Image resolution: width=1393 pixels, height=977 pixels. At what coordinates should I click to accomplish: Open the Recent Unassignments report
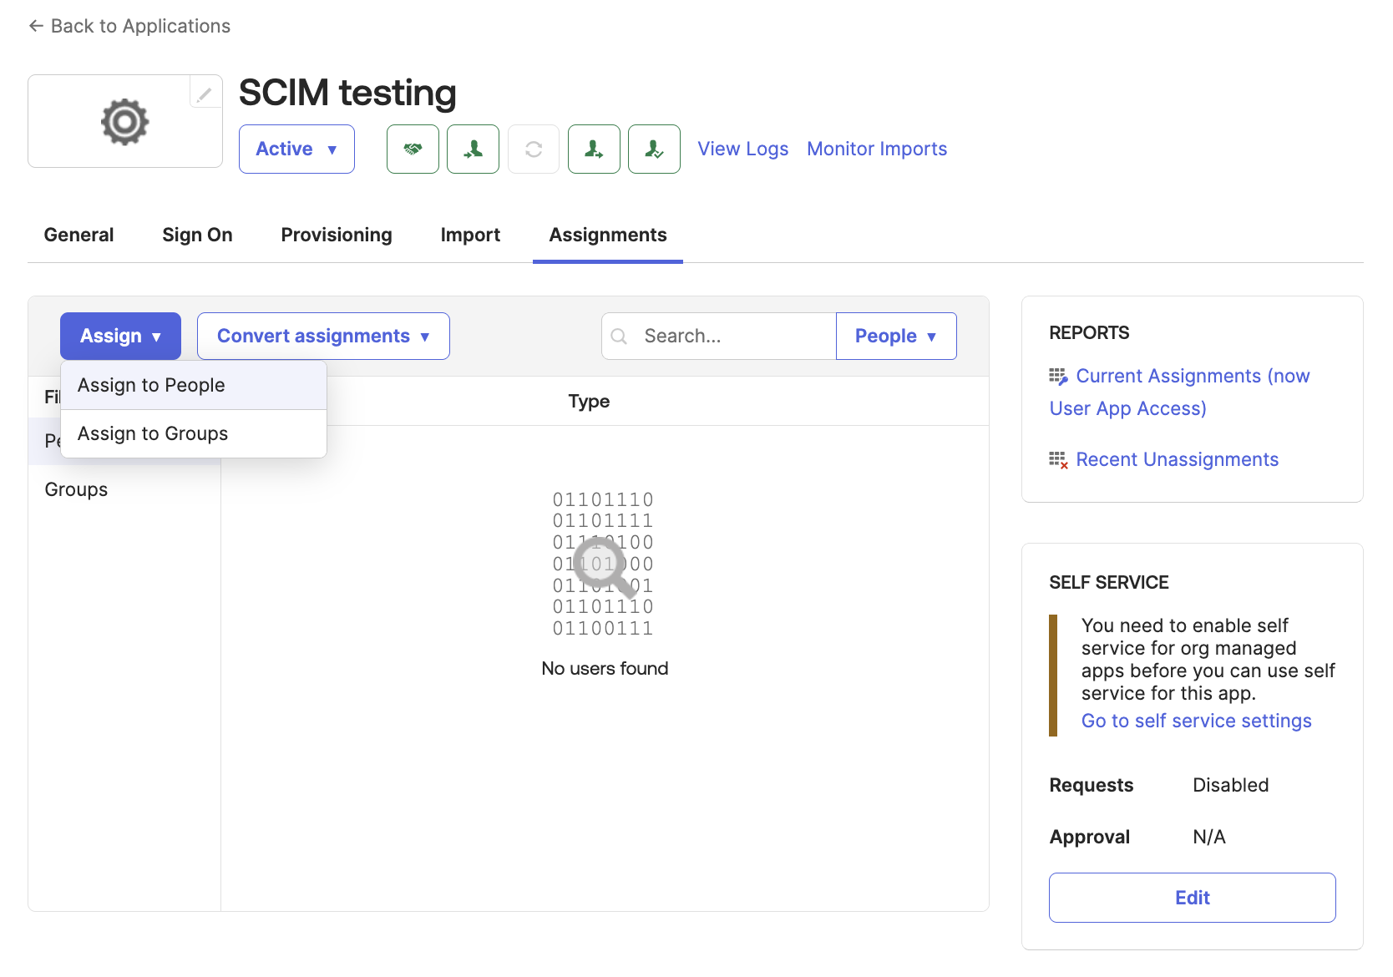point(1177,460)
